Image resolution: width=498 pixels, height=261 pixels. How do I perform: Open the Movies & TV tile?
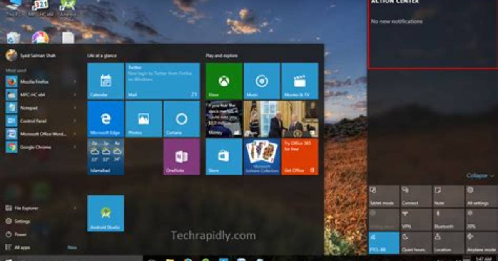300,81
